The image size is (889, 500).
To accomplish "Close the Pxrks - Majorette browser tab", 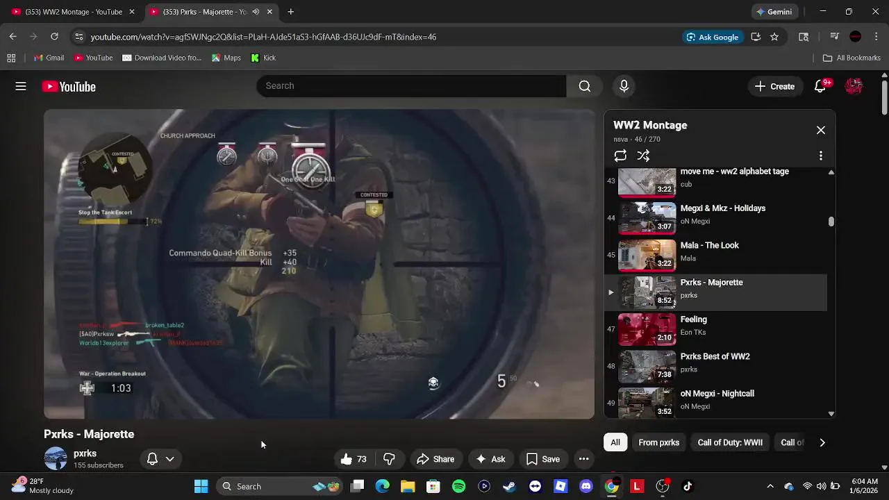I will pyautogui.click(x=269, y=12).
